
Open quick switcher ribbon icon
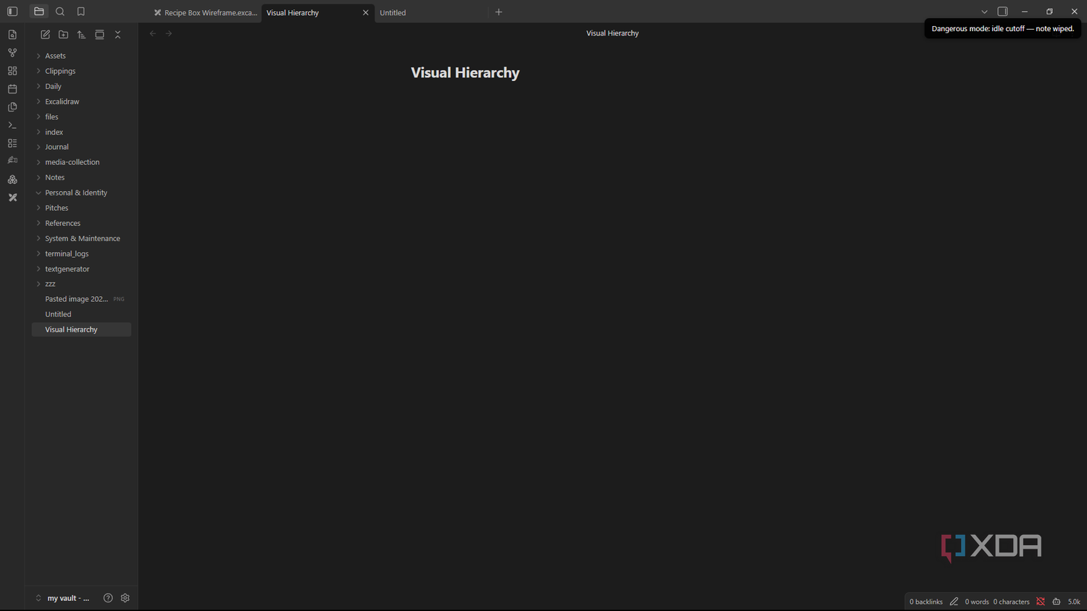click(x=12, y=35)
